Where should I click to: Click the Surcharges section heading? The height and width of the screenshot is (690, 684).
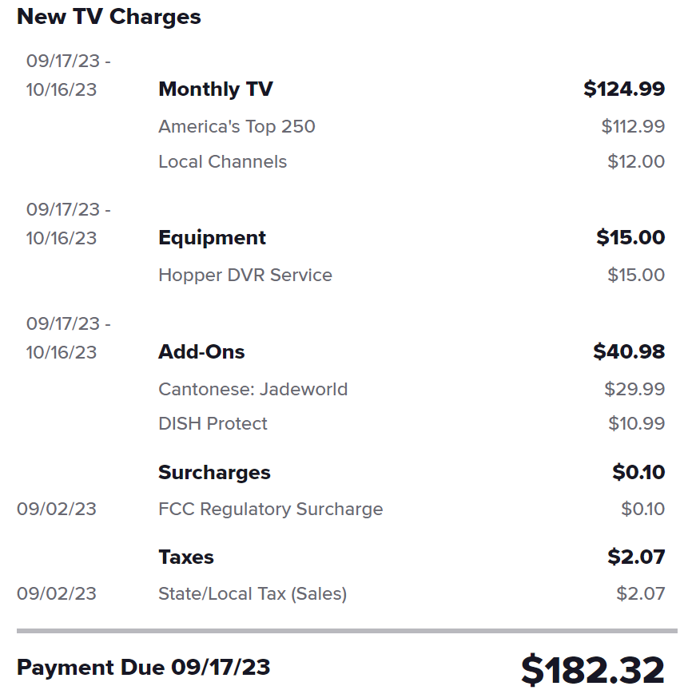214,473
